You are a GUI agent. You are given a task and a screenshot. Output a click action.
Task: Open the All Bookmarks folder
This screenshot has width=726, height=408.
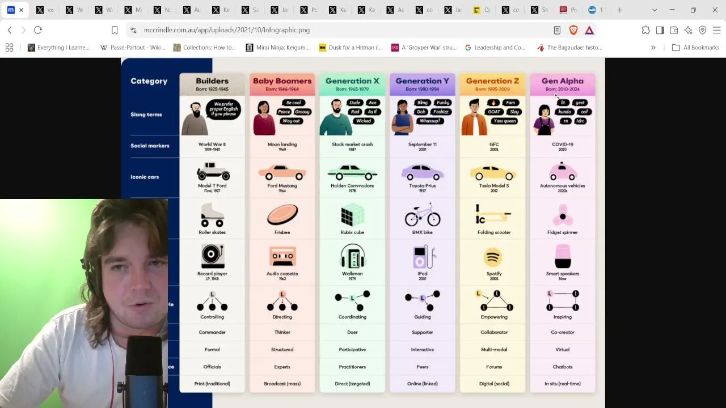(695, 48)
